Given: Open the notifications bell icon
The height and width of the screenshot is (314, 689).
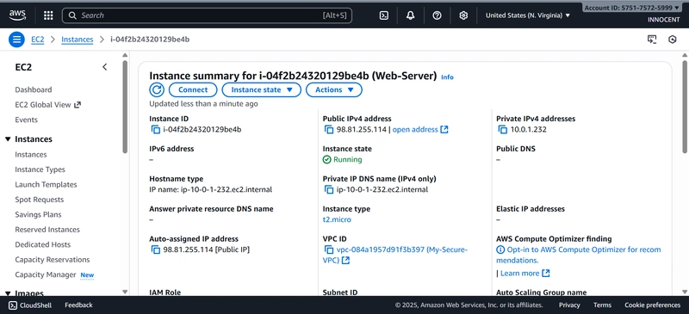Looking at the screenshot, I should 411,15.
